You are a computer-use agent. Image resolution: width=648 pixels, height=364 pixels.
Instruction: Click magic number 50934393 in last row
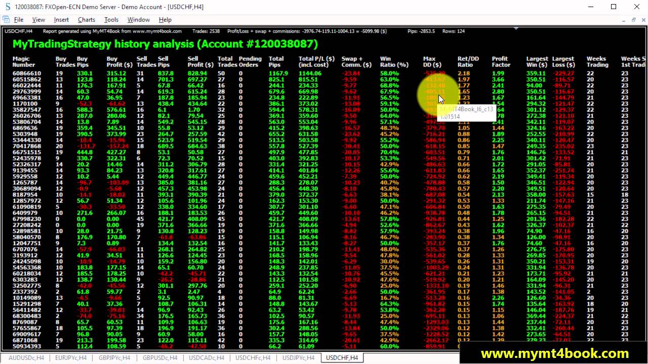click(27, 346)
